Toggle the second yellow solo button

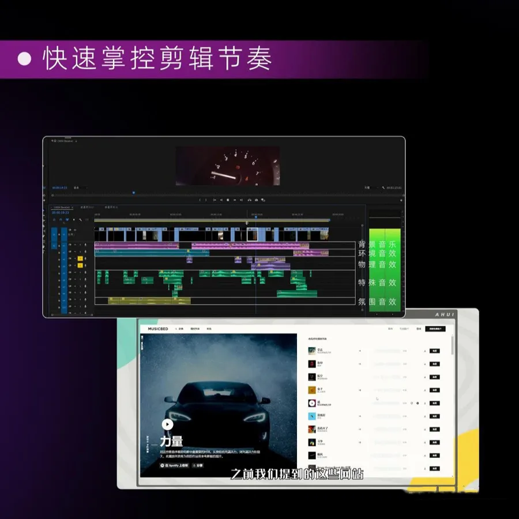80,266
